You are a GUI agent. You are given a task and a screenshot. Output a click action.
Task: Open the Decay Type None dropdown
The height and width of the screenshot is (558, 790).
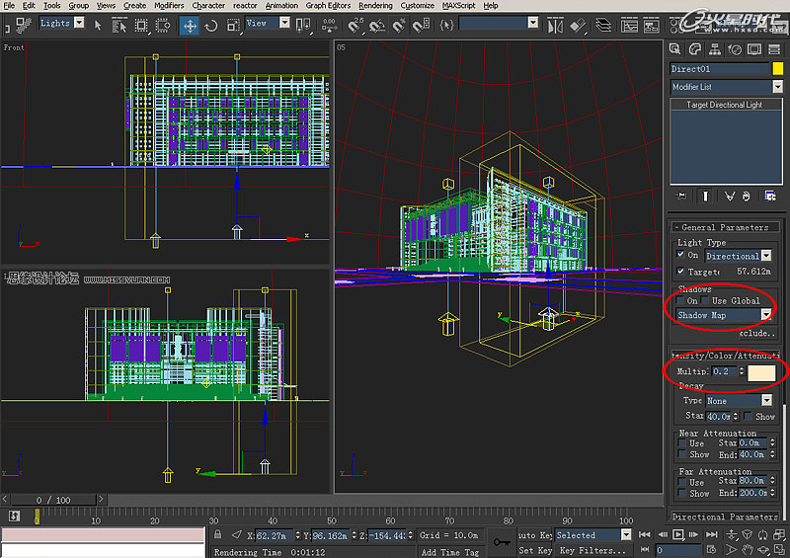point(766,401)
